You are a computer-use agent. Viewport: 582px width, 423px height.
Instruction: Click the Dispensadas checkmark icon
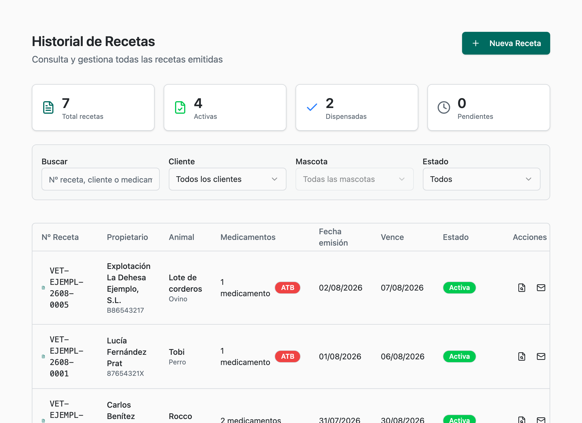pyautogui.click(x=312, y=107)
